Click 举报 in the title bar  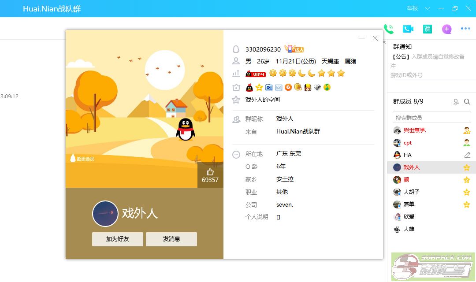point(412,8)
